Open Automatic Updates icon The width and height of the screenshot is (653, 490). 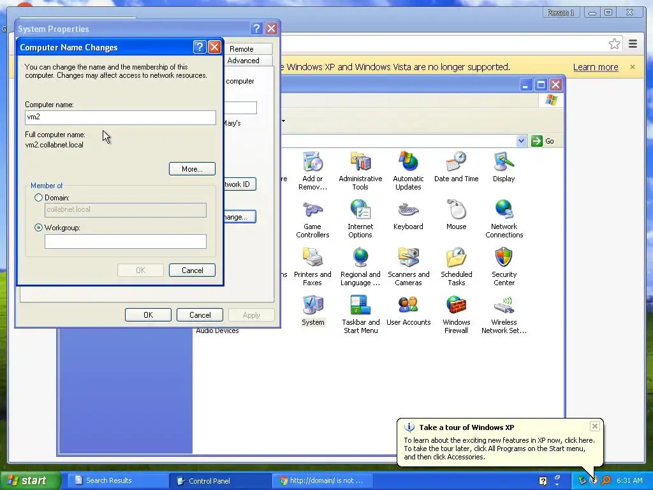408,171
